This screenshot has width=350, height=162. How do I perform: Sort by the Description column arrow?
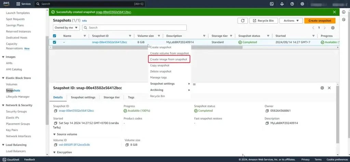click(204, 36)
